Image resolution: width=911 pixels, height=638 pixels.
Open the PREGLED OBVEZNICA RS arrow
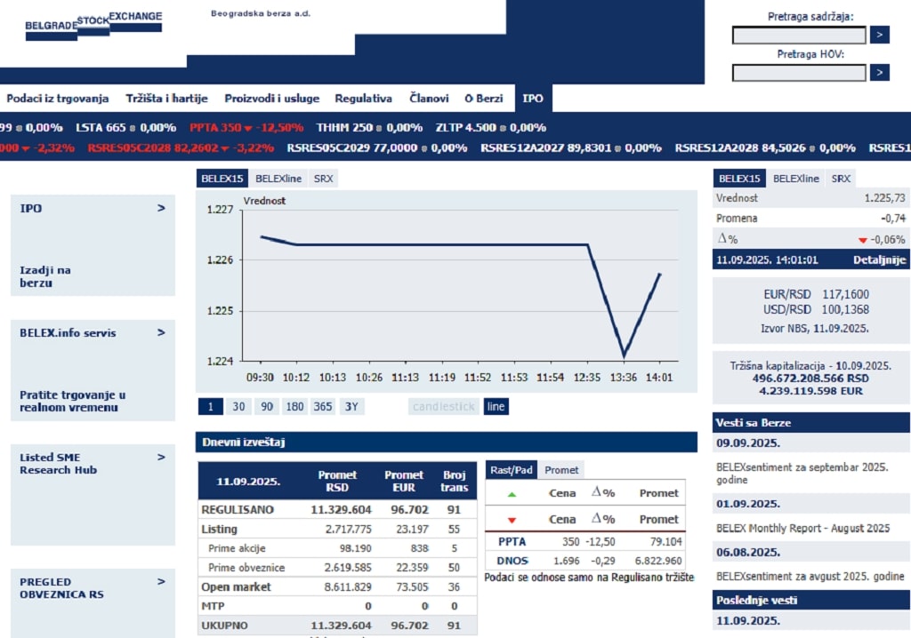pyautogui.click(x=161, y=582)
